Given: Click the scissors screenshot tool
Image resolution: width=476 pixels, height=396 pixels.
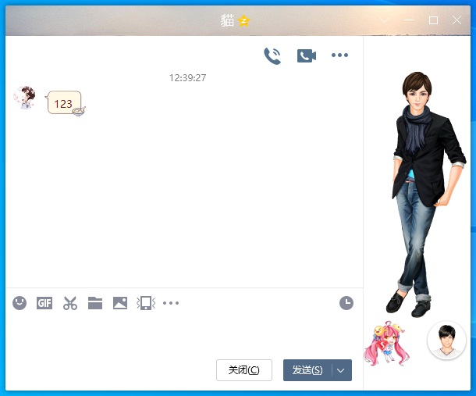Looking at the screenshot, I should pos(70,303).
